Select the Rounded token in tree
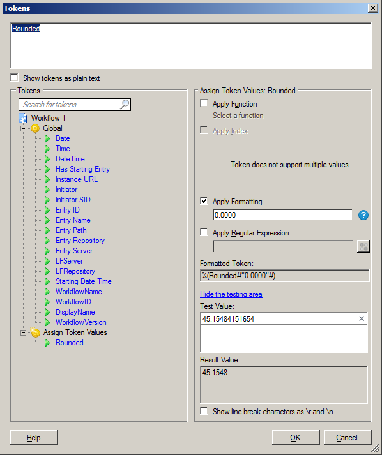This screenshot has height=455, width=382. click(x=70, y=343)
